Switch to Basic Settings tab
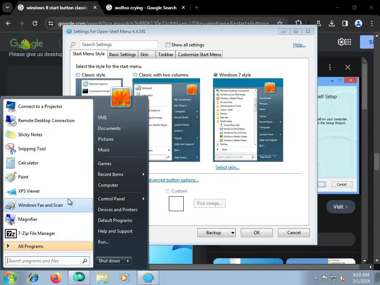Screen dimensions: 380x285 pyautogui.click(x=122, y=54)
